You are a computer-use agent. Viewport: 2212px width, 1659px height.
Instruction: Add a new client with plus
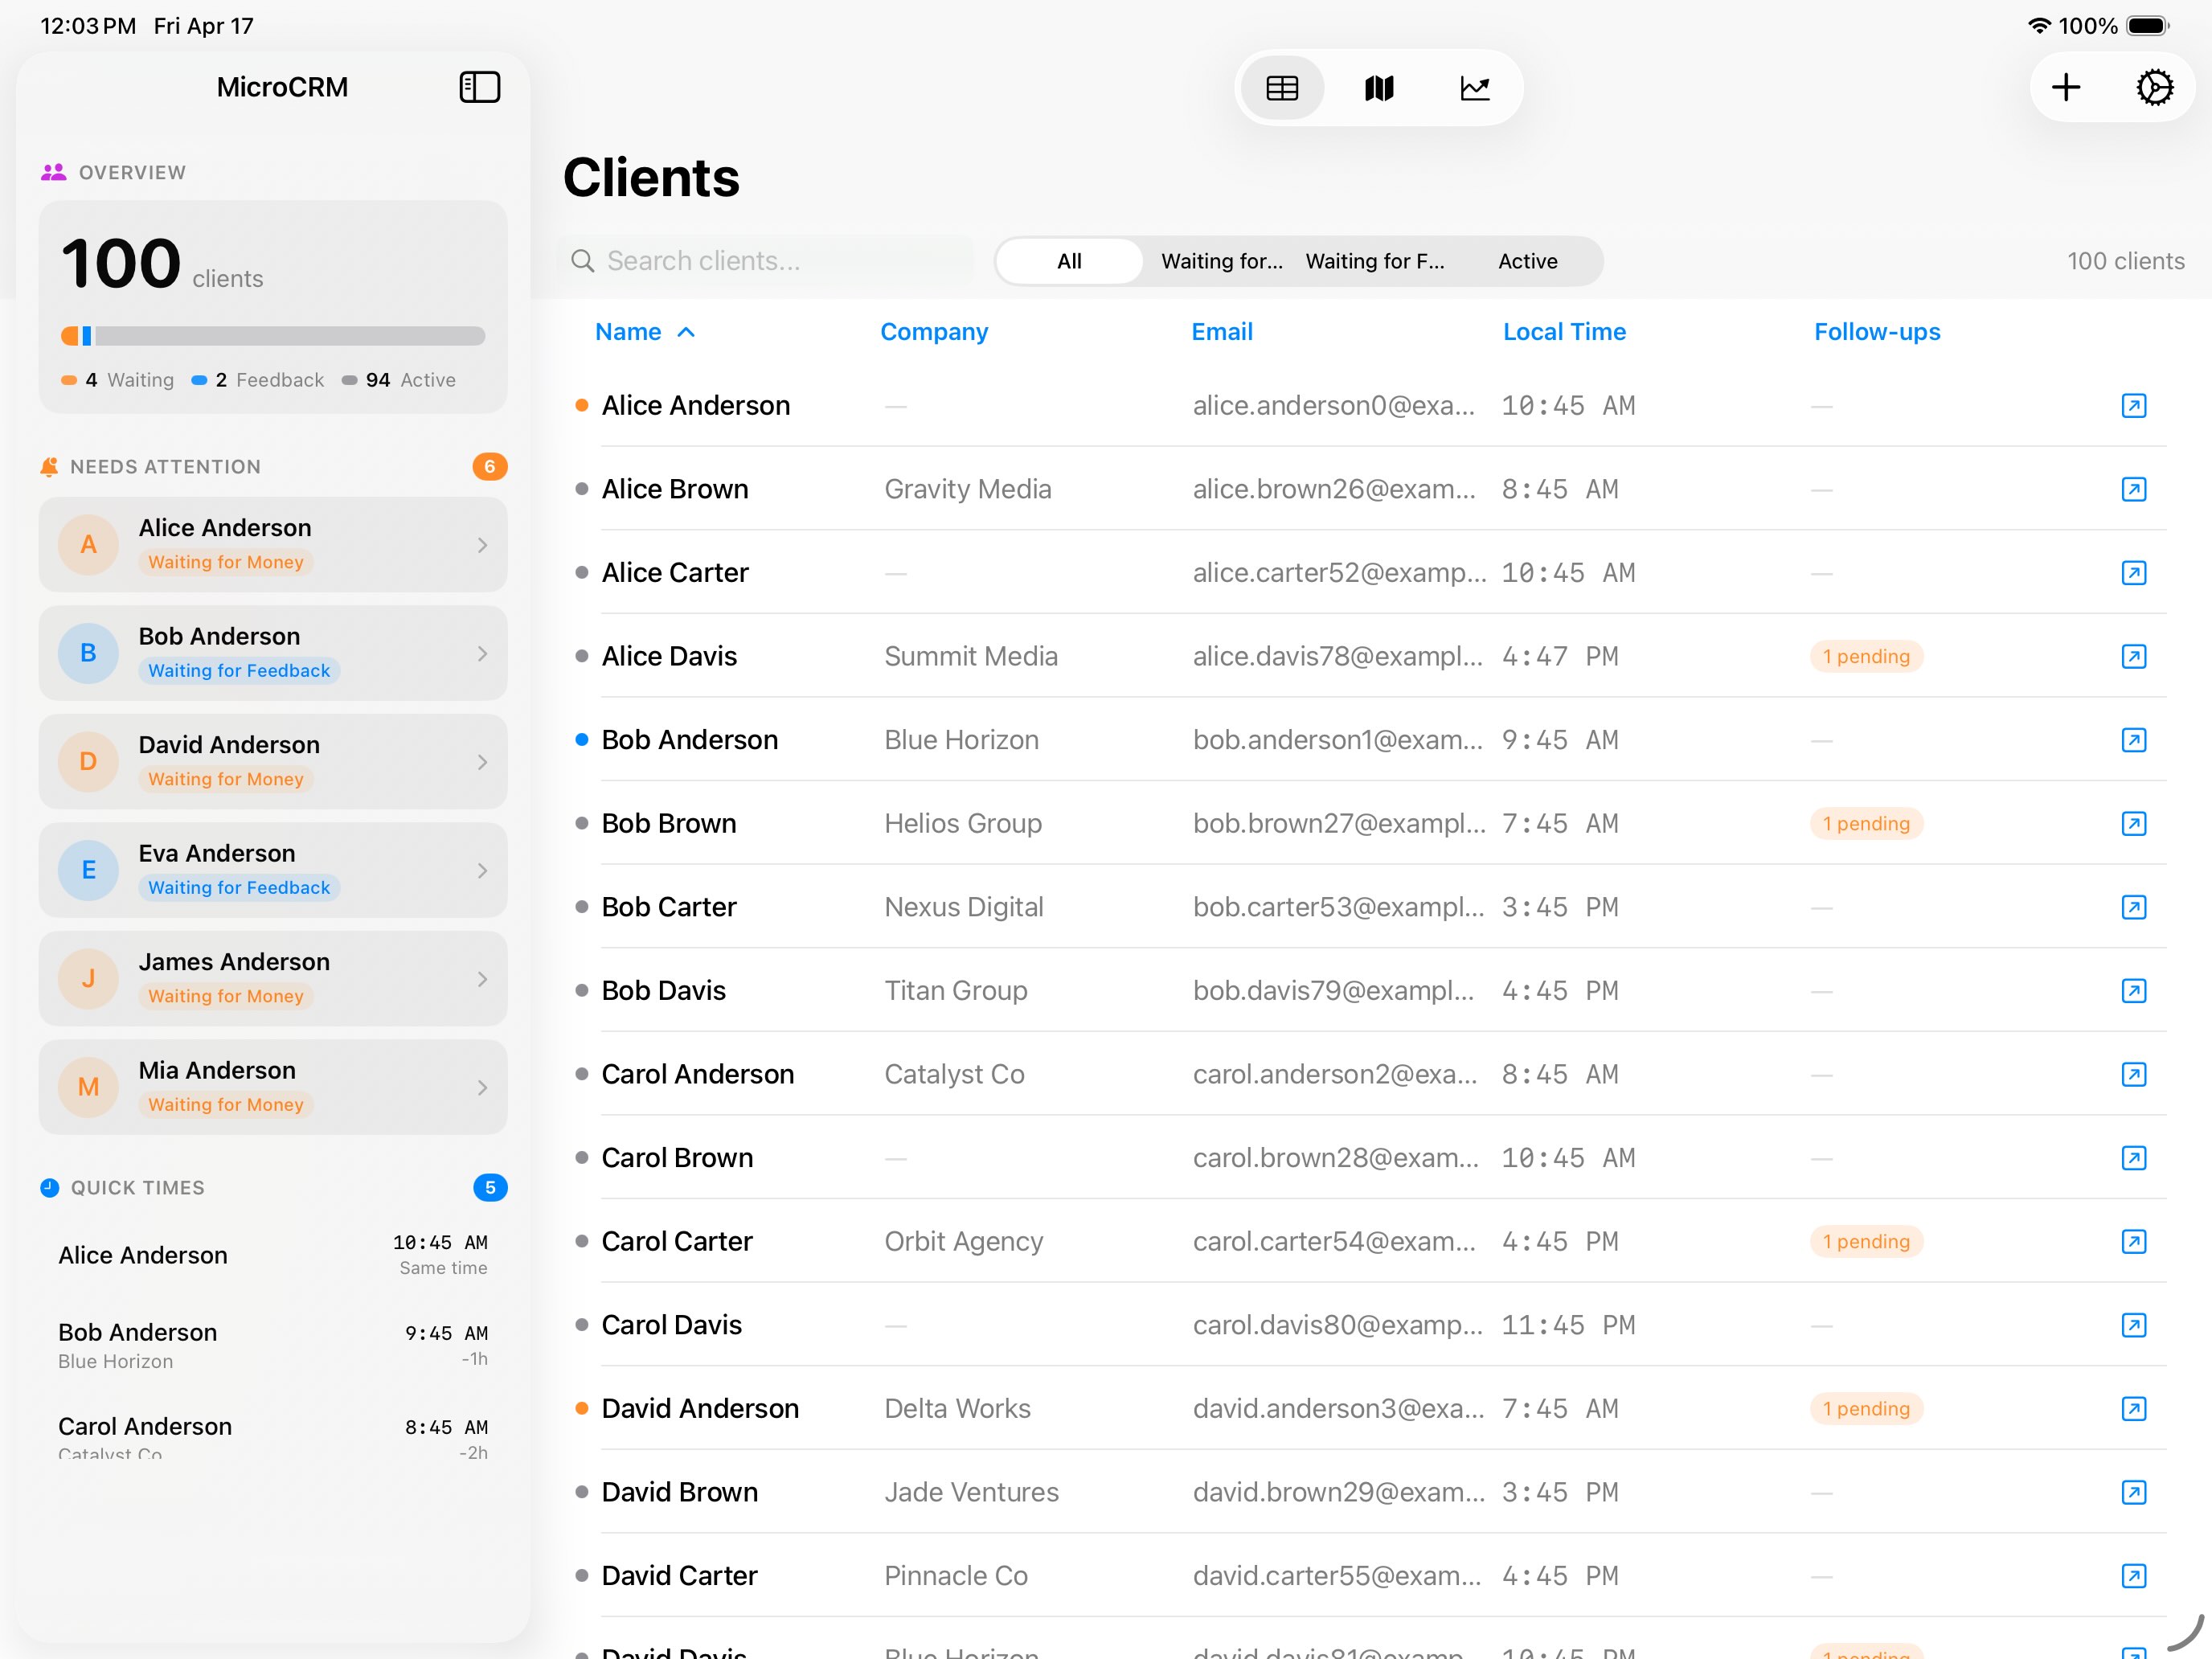(x=2065, y=87)
